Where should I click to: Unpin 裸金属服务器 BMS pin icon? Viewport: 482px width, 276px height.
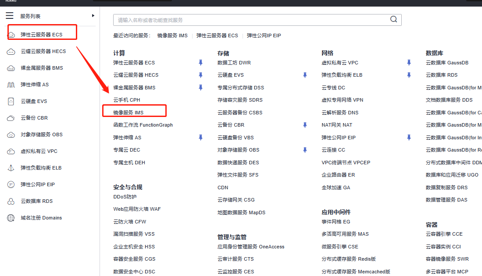[200, 88]
